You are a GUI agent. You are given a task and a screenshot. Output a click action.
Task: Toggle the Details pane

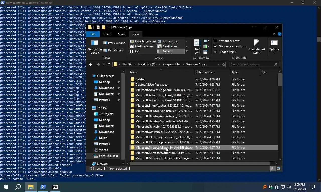(114, 50)
